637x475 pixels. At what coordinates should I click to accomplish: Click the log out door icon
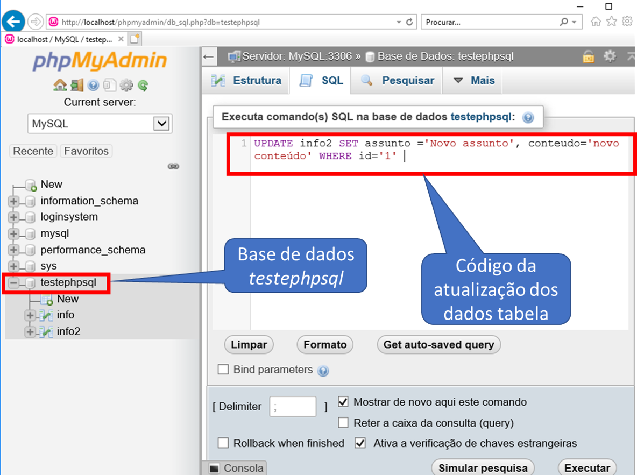[x=77, y=85]
